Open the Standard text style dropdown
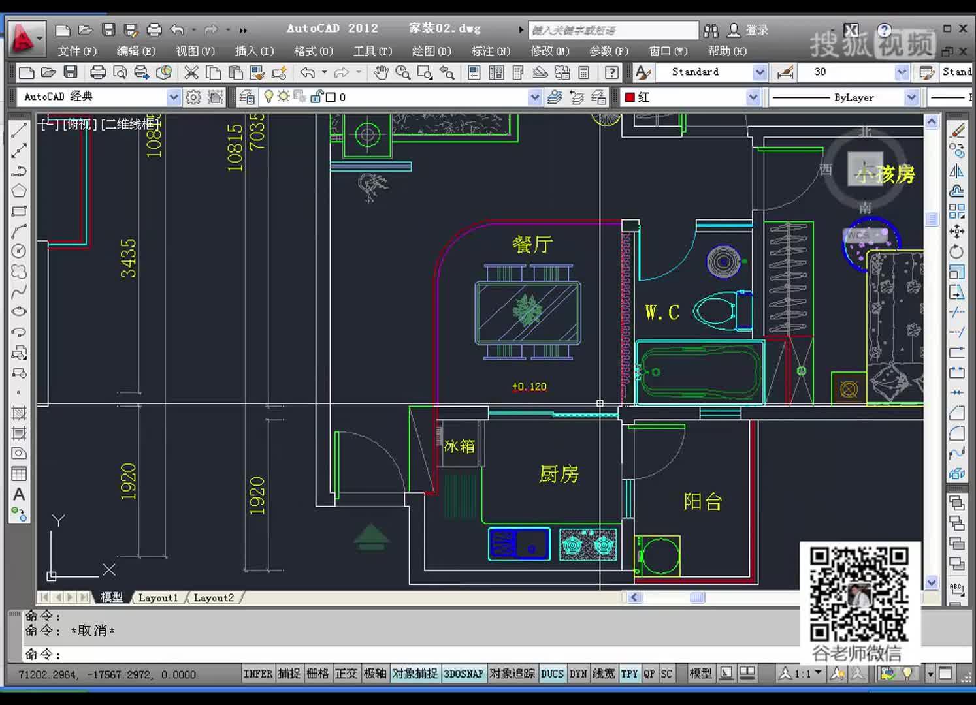The width and height of the screenshot is (976, 705). (x=760, y=72)
